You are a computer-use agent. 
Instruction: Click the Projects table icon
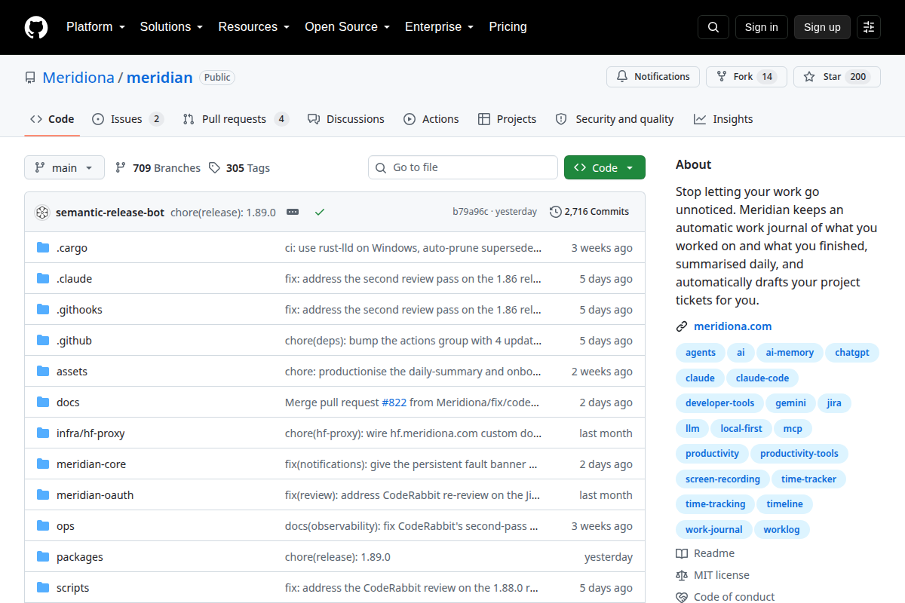484,119
